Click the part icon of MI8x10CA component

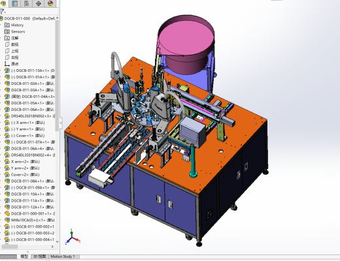point(7,220)
